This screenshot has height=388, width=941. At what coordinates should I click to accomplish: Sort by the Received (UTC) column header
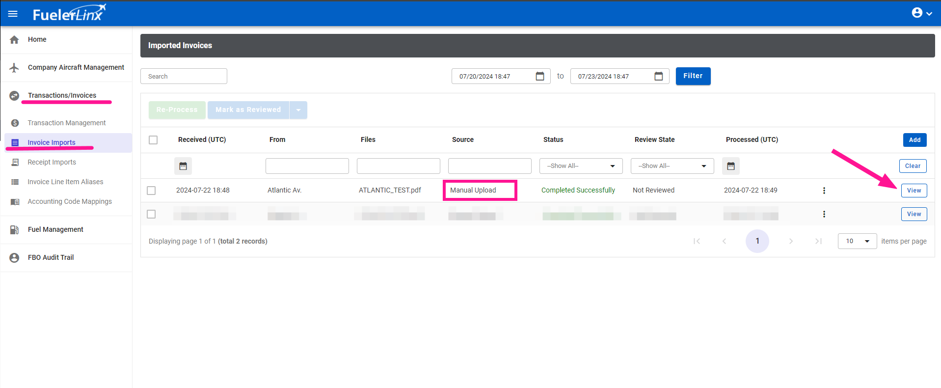click(x=202, y=139)
